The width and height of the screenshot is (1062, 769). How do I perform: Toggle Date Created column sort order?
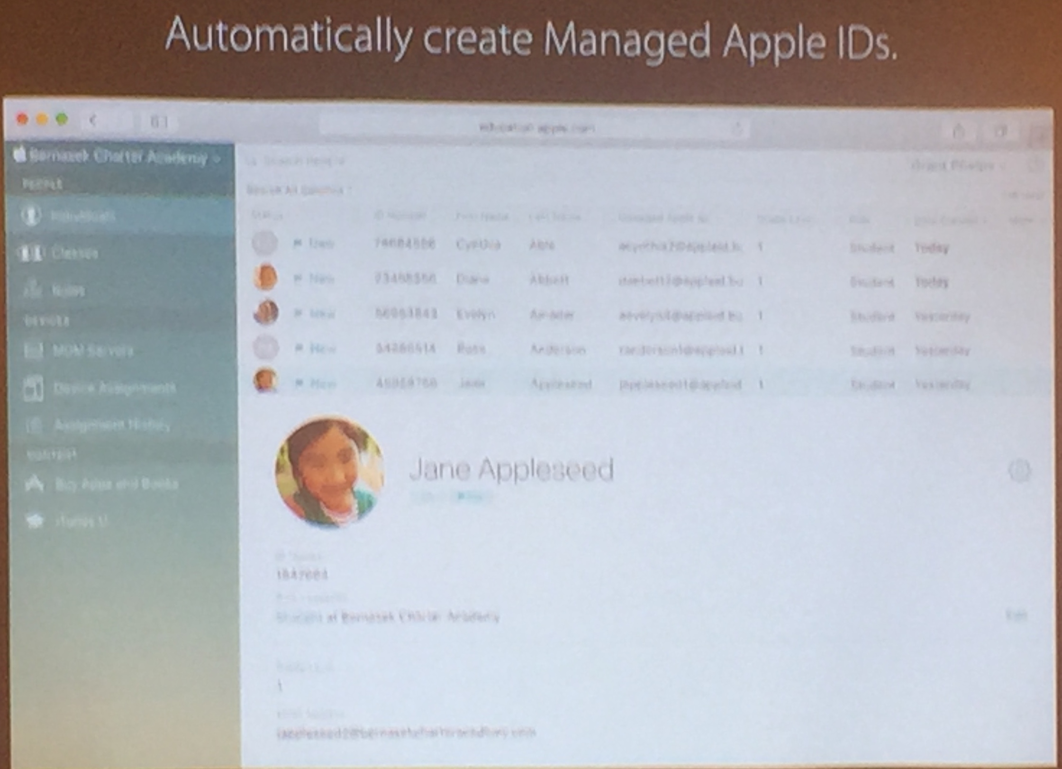(x=951, y=220)
